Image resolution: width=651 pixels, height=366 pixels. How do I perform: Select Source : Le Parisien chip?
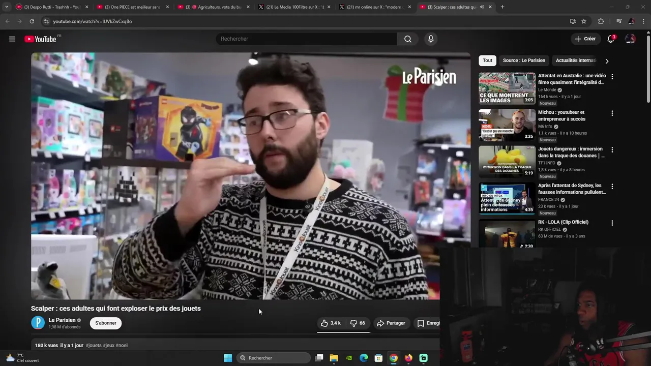click(x=524, y=60)
